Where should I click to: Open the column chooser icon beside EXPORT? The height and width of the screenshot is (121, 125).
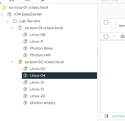click(x=106, y=116)
